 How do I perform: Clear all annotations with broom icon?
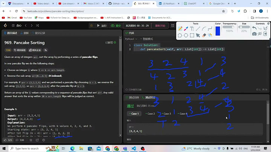click(265, 28)
